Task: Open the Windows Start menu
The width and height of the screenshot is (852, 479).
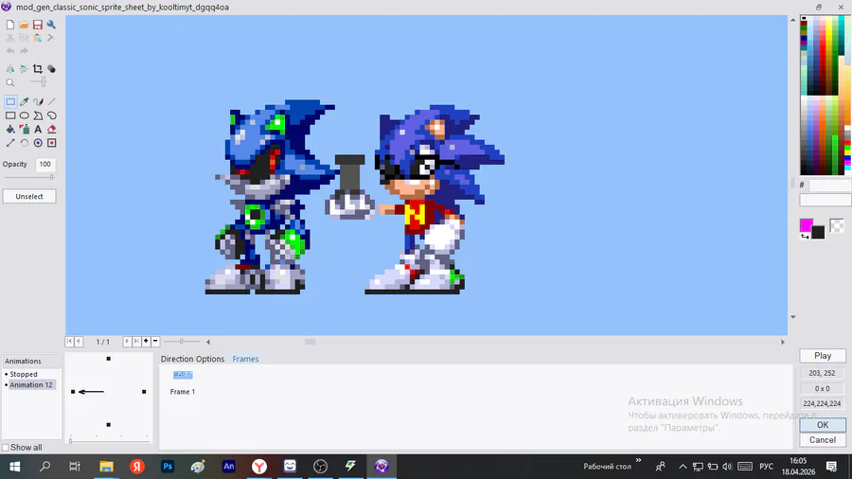Action: point(14,467)
